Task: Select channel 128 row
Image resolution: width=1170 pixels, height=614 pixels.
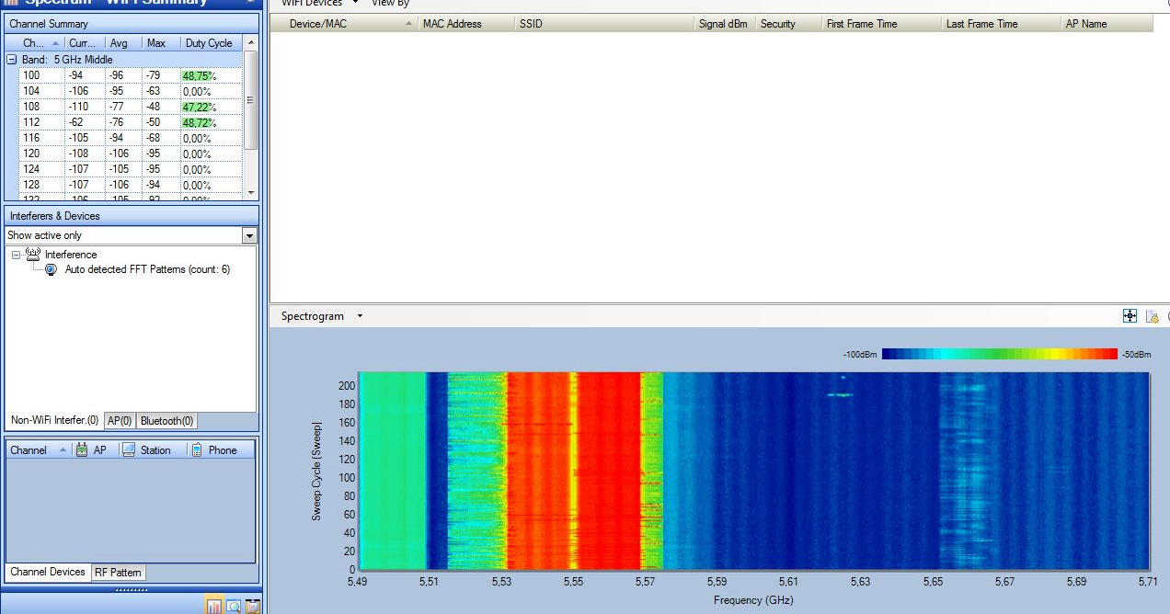Action: 131,186
